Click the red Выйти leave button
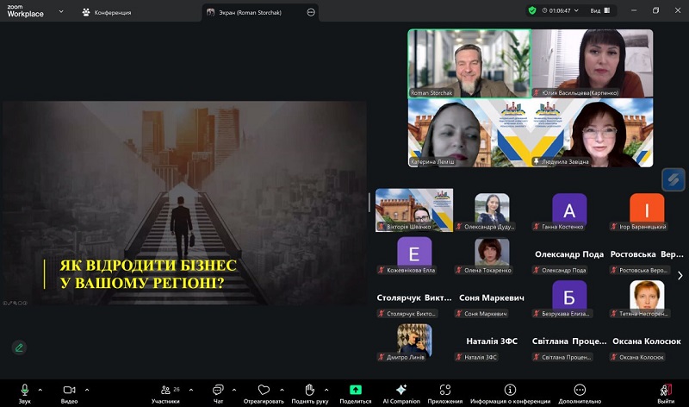The height and width of the screenshot is (407, 689). (x=666, y=391)
